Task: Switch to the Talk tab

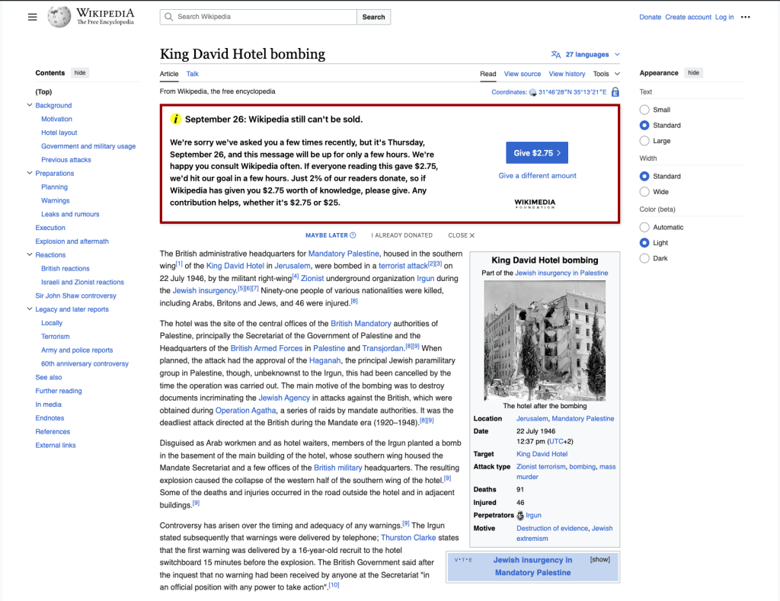Action: click(193, 74)
